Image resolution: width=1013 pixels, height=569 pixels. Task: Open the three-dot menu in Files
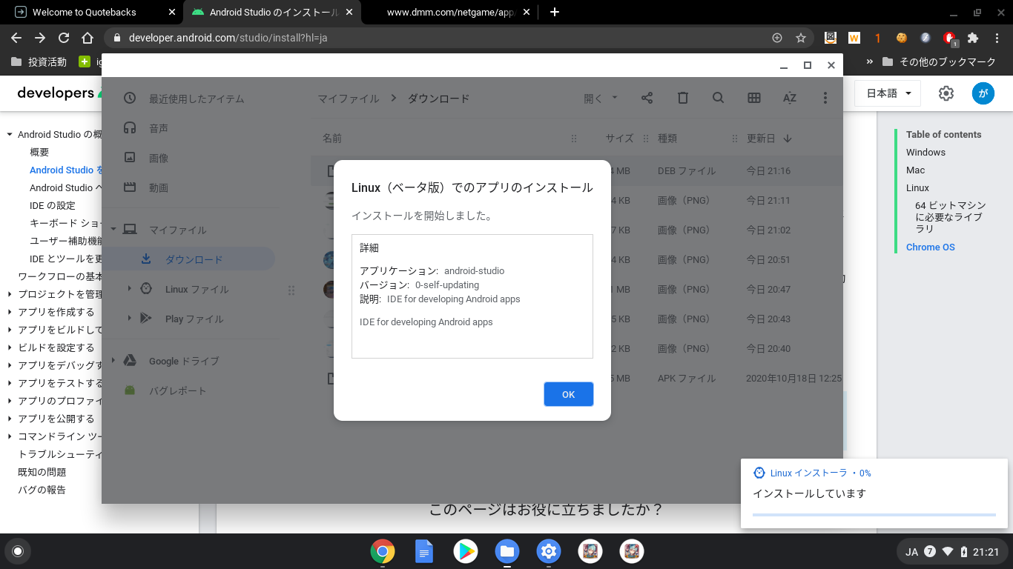[825, 98]
